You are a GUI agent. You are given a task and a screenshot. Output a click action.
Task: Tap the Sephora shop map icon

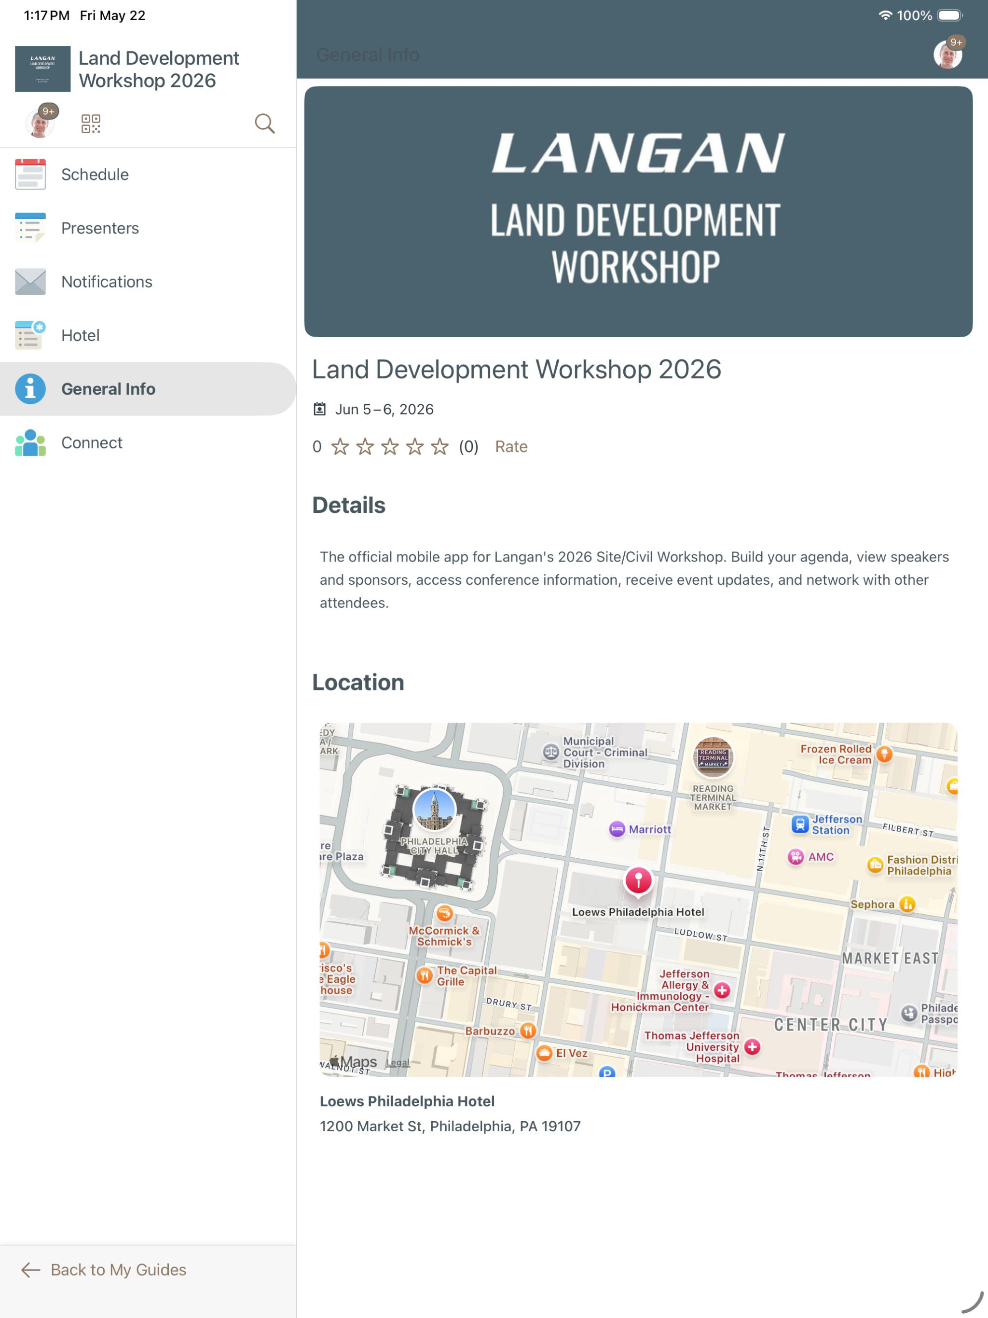point(907,904)
